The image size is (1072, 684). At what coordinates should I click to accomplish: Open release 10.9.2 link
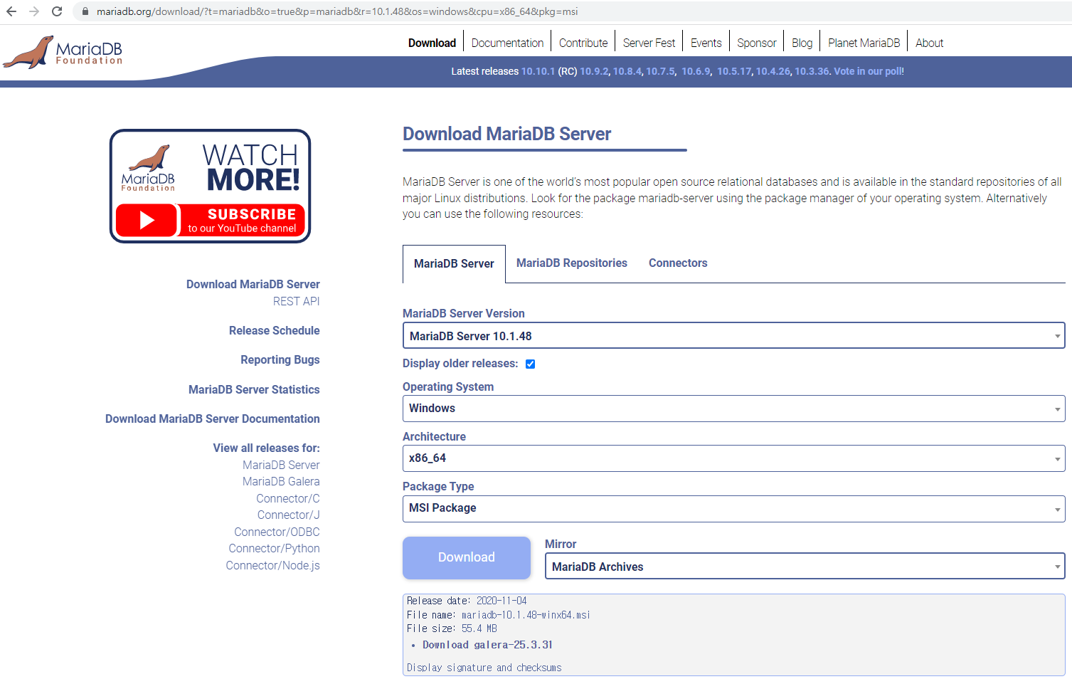click(x=594, y=71)
